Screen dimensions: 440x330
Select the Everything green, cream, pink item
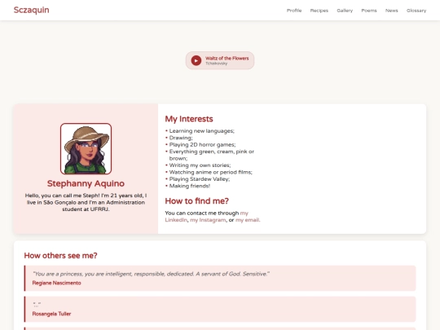click(x=212, y=155)
